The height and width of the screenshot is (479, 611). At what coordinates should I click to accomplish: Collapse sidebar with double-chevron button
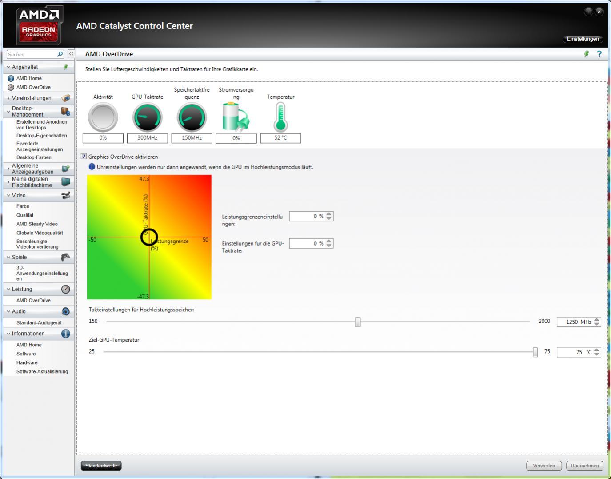pyautogui.click(x=71, y=54)
